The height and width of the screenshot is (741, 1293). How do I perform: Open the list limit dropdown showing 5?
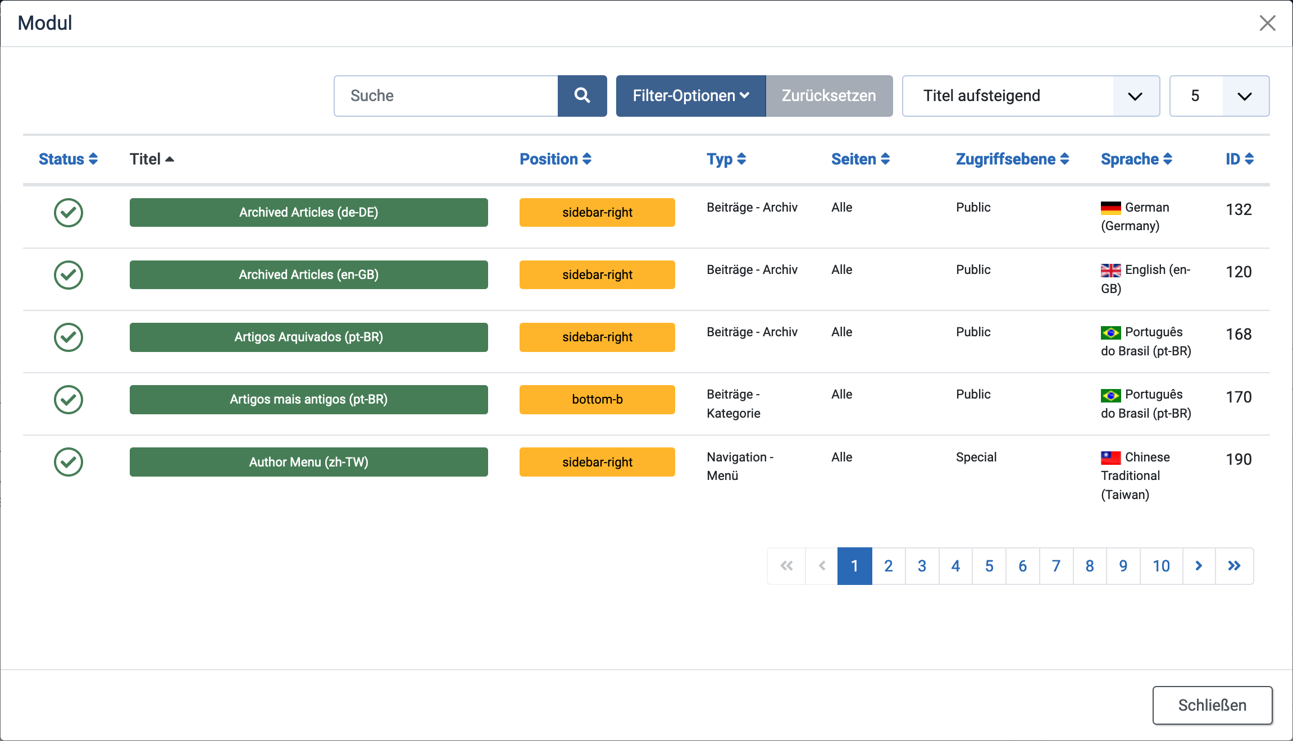click(x=1219, y=96)
